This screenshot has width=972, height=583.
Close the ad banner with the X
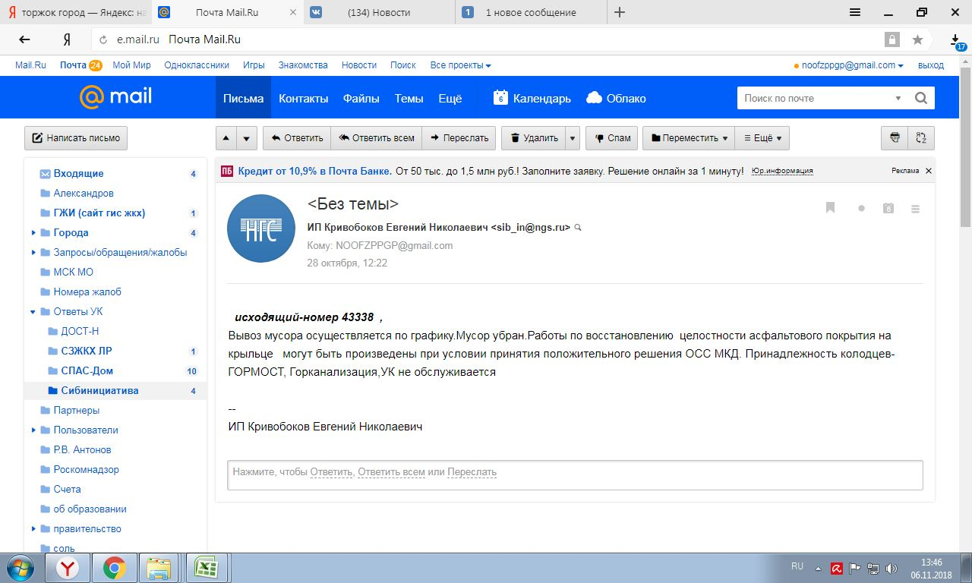pyautogui.click(x=928, y=171)
